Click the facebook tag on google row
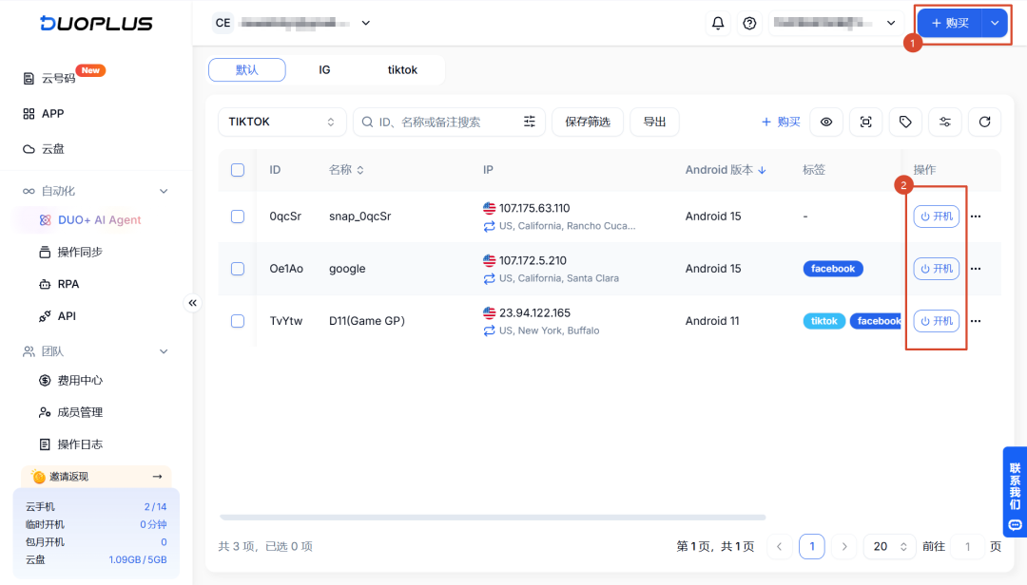Screen dimensions: 1027x585 click(x=833, y=269)
